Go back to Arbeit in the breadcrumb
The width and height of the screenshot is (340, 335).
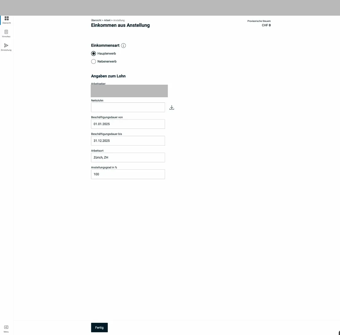point(107,20)
